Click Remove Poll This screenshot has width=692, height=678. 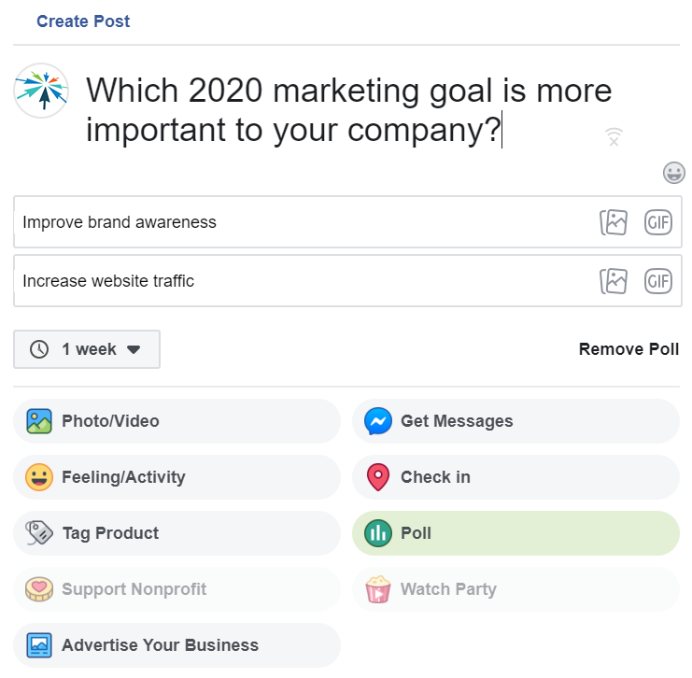tap(628, 349)
